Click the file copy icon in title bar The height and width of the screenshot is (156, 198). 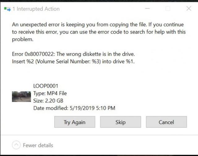tap(7, 9)
